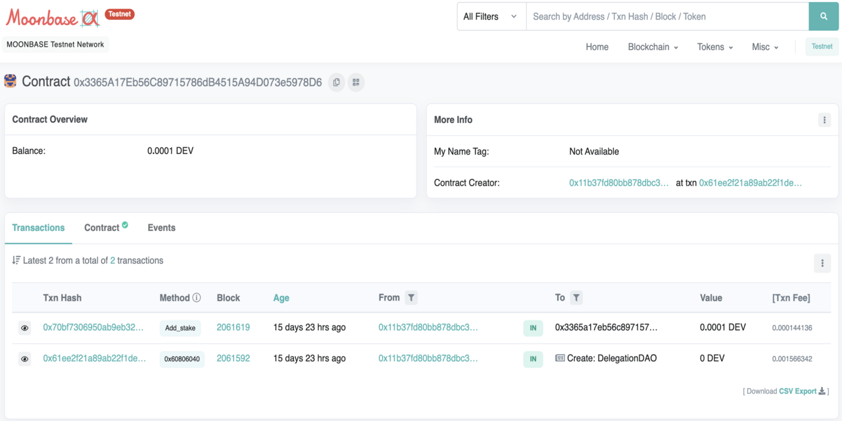Click the Moonbase logo
842x421 pixels.
tap(53, 18)
